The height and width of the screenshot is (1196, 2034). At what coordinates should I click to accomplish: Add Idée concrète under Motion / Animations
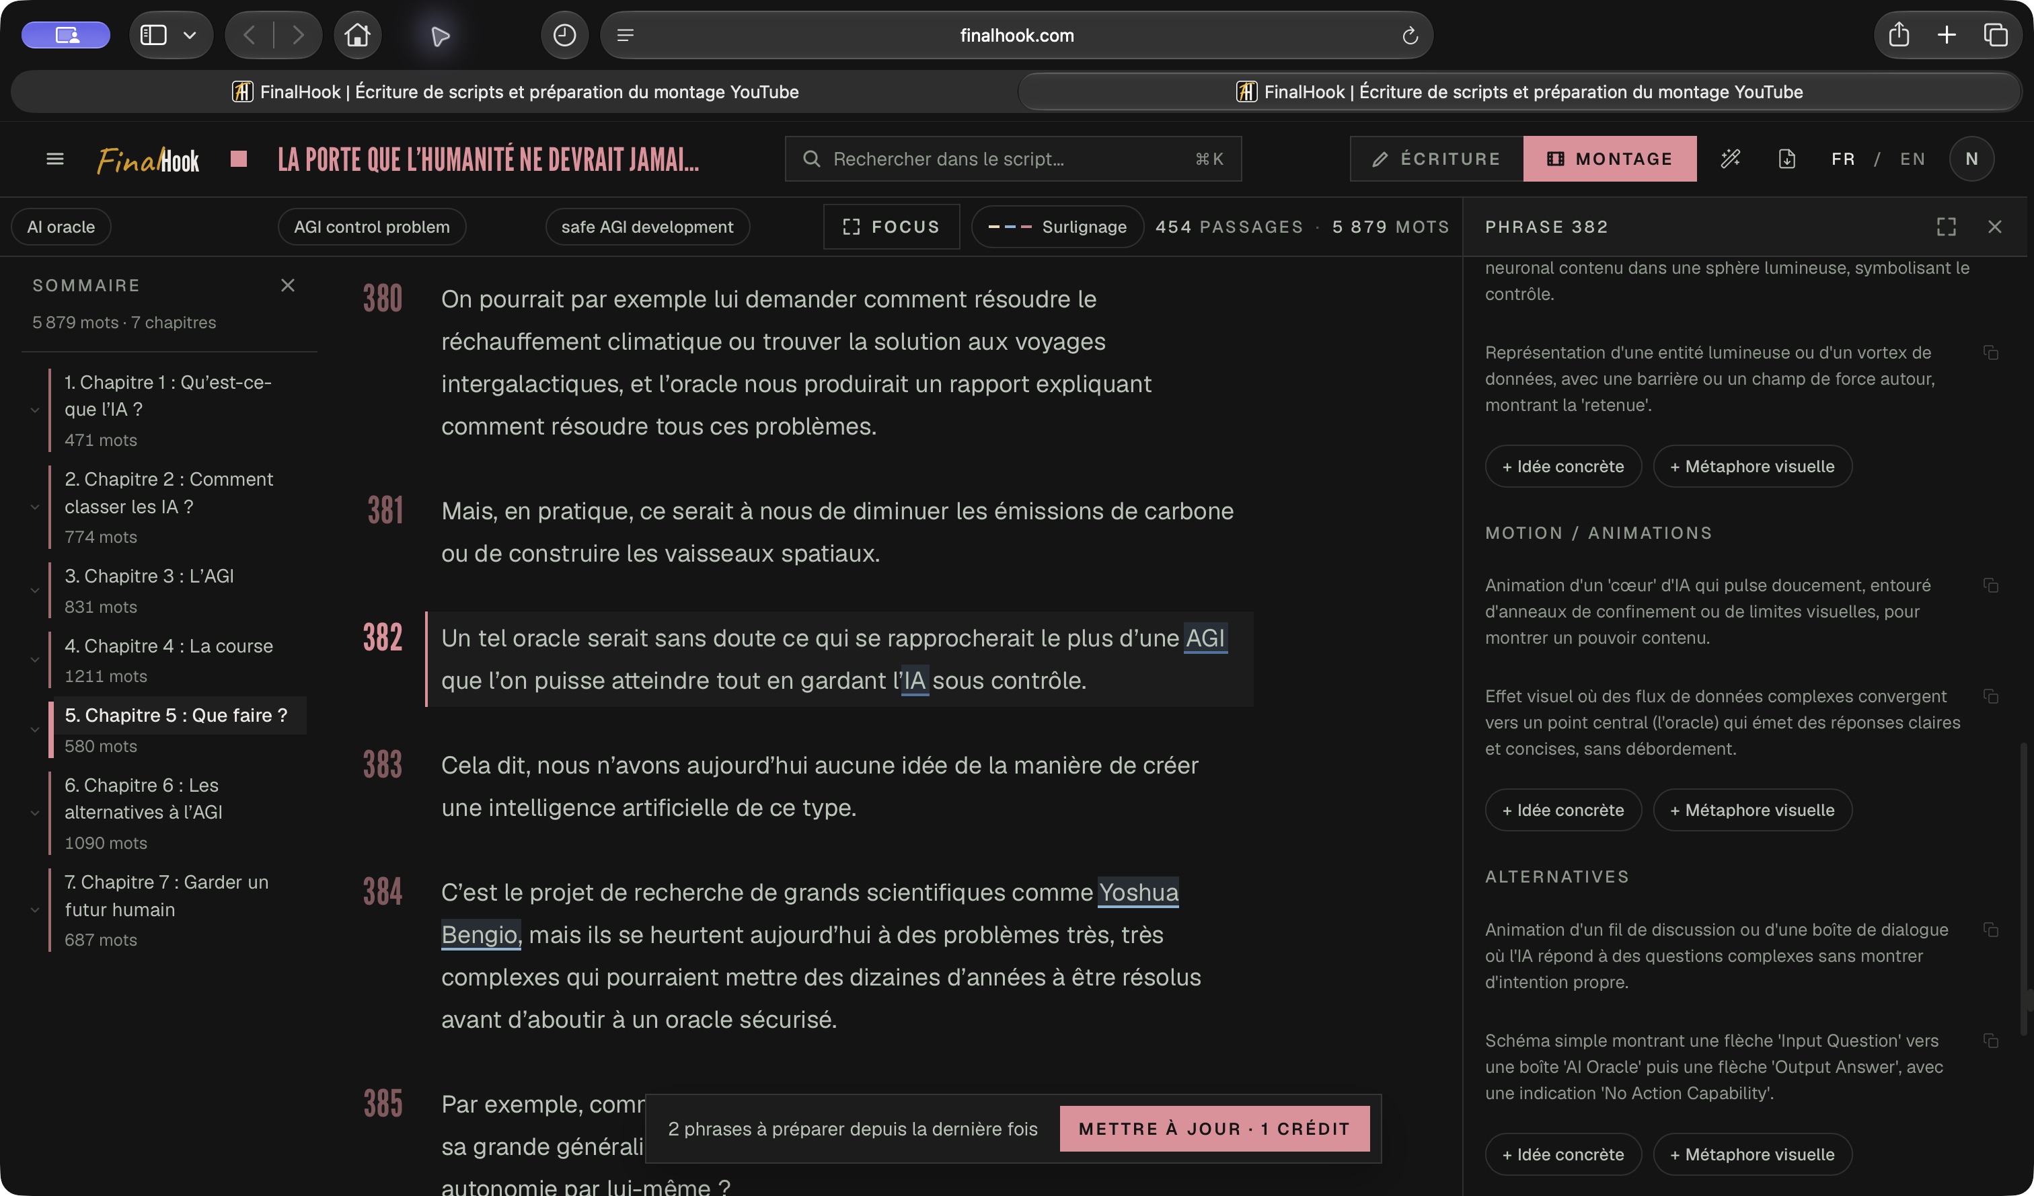coord(1562,811)
